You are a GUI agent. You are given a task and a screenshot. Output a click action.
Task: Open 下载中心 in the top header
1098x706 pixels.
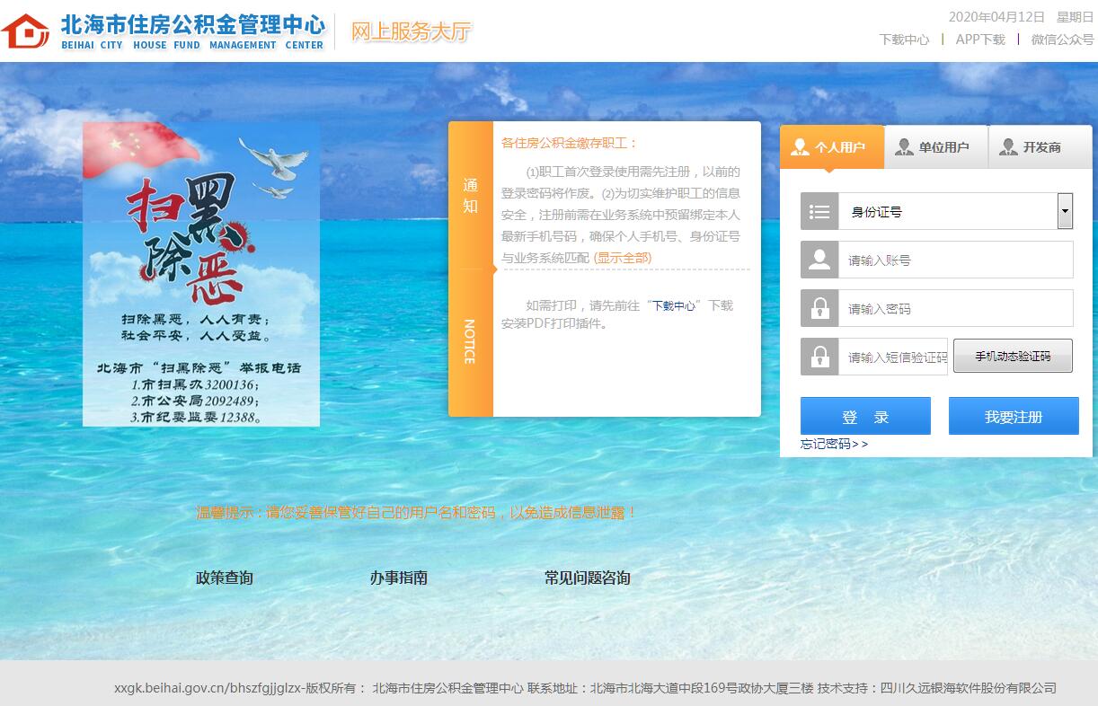[x=904, y=40]
